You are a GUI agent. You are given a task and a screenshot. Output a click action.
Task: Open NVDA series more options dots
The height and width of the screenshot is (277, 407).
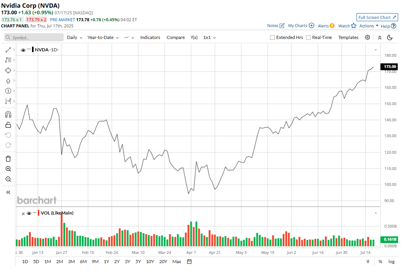tap(29, 49)
